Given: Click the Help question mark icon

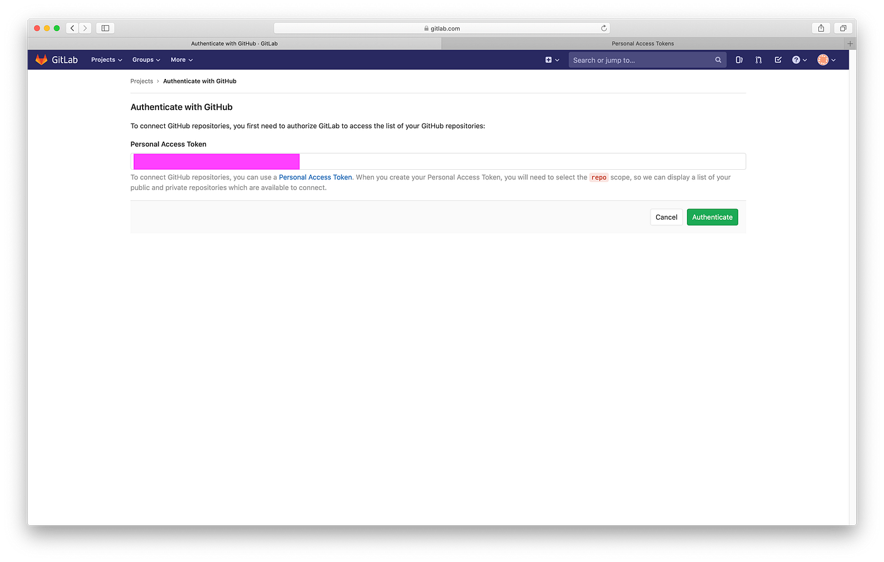Looking at the screenshot, I should [797, 59].
